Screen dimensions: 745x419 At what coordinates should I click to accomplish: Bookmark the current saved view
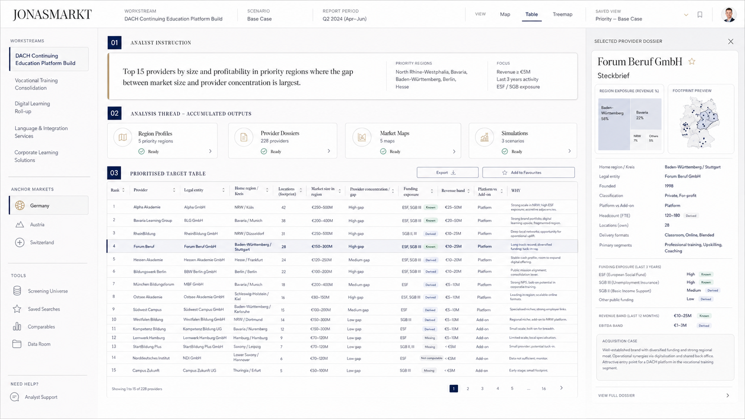[700, 15]
